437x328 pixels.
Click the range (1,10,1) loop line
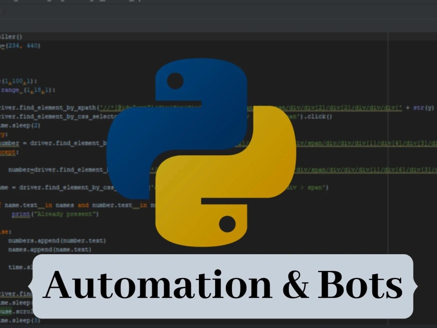pos(28,90)
